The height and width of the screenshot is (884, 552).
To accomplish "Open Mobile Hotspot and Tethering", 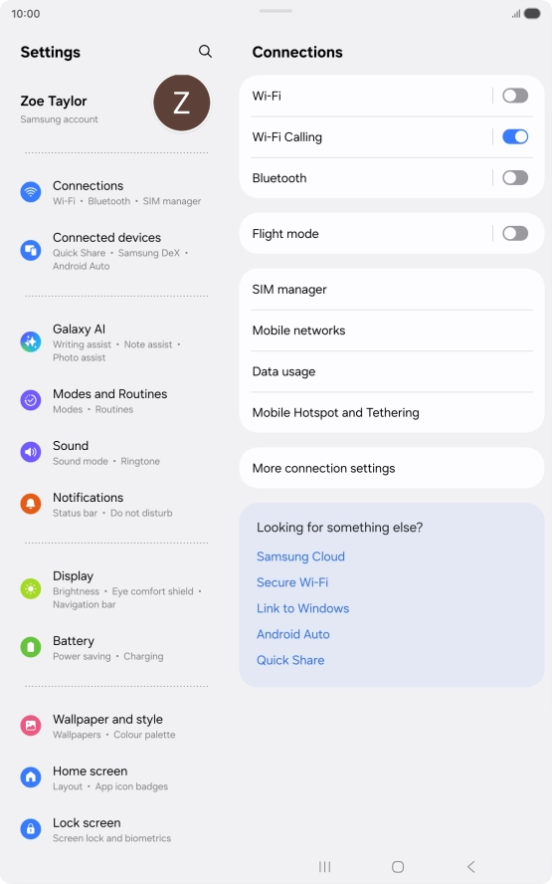I will [392, 413].
